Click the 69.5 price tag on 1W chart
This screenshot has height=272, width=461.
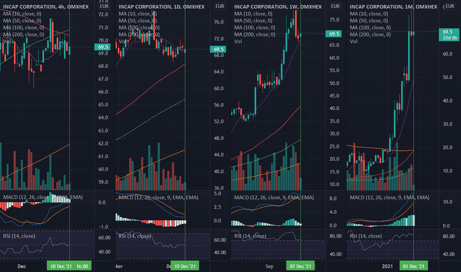(x=333, y=34)
